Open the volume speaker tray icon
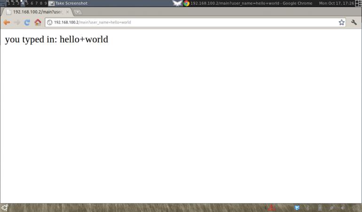The image size is (362, 212). point(343,208)
